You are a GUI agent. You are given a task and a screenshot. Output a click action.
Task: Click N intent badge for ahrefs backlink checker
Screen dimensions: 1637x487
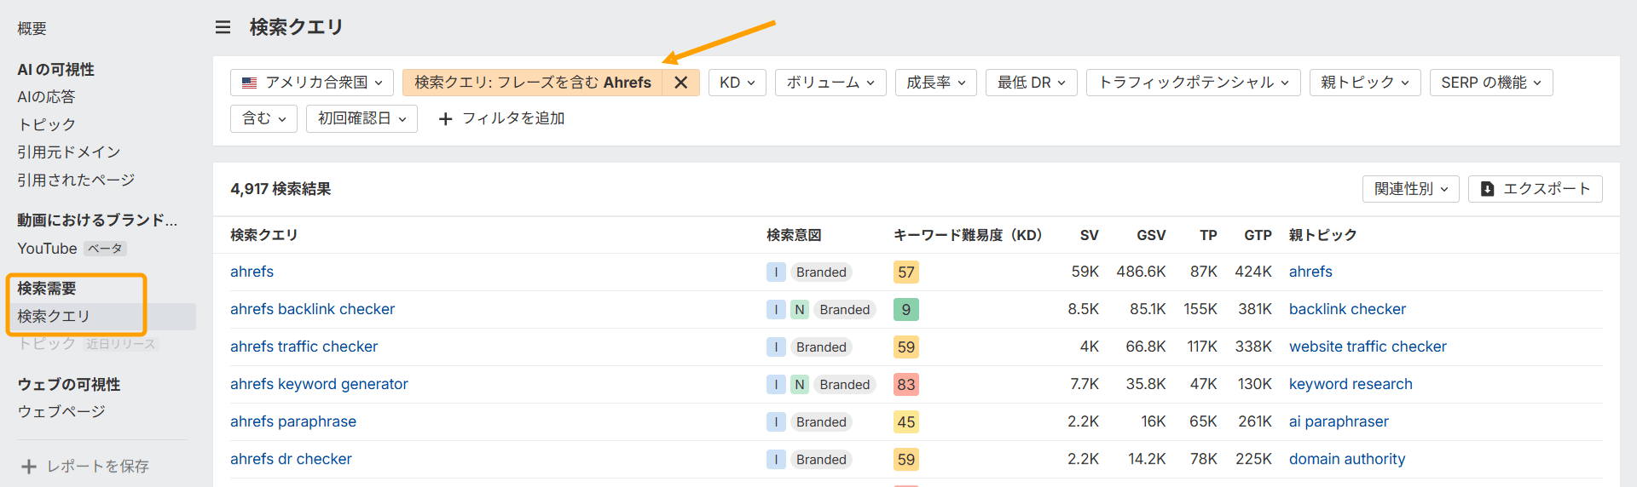(x=800, y=310)
